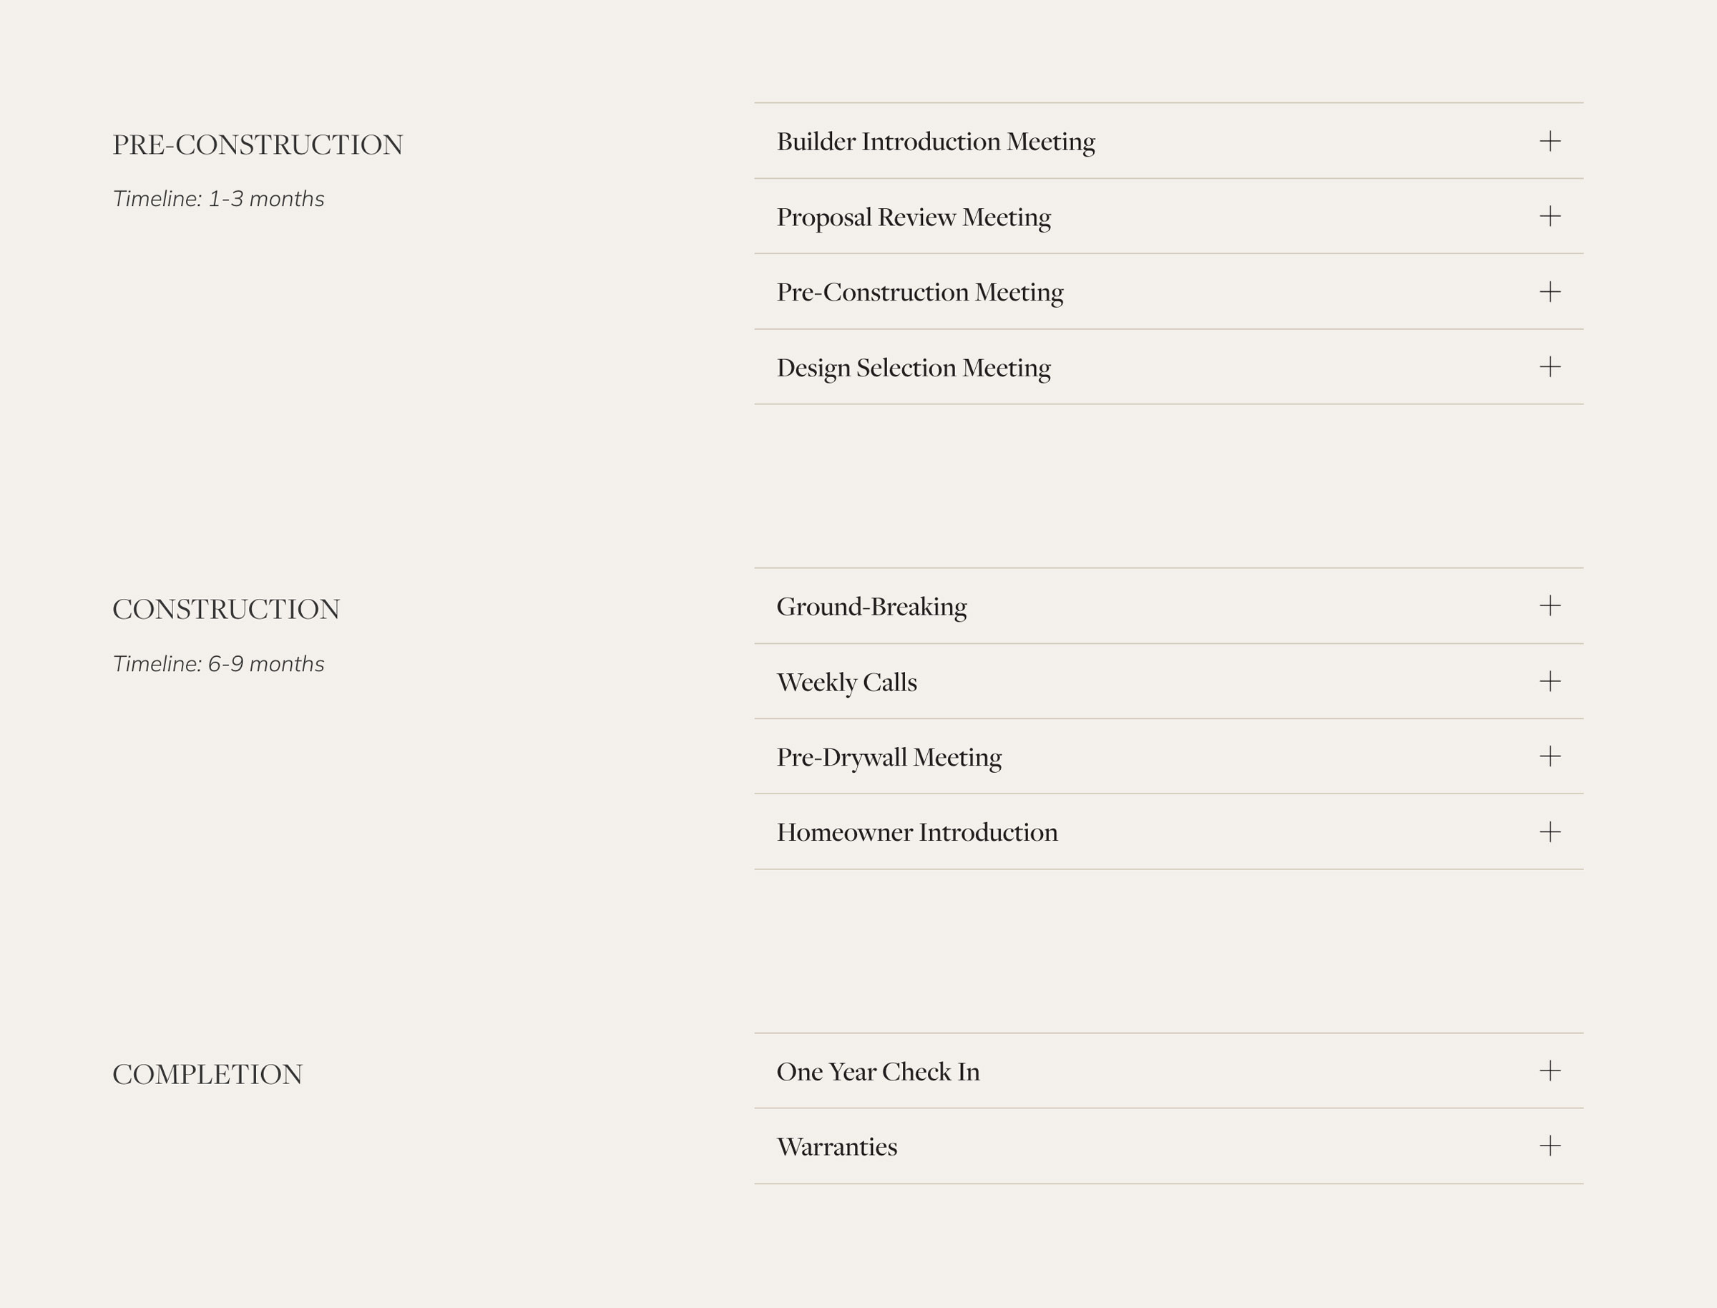Click plus icon beside Builder Introduction Meeting
The width and height of the screenshot is (1717, 1308).
(1550, 141)
